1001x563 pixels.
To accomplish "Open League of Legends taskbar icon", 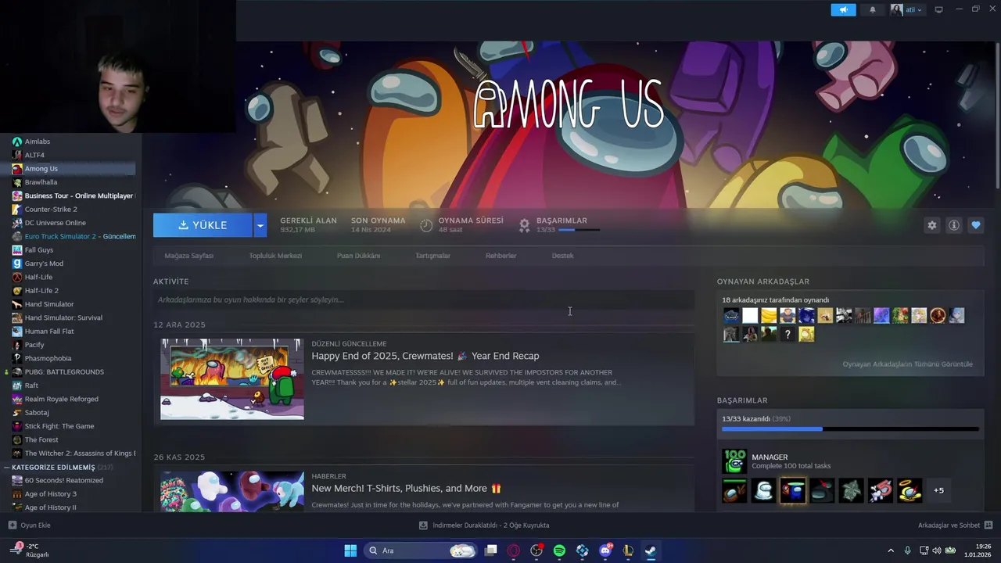I will pos(628,550).
